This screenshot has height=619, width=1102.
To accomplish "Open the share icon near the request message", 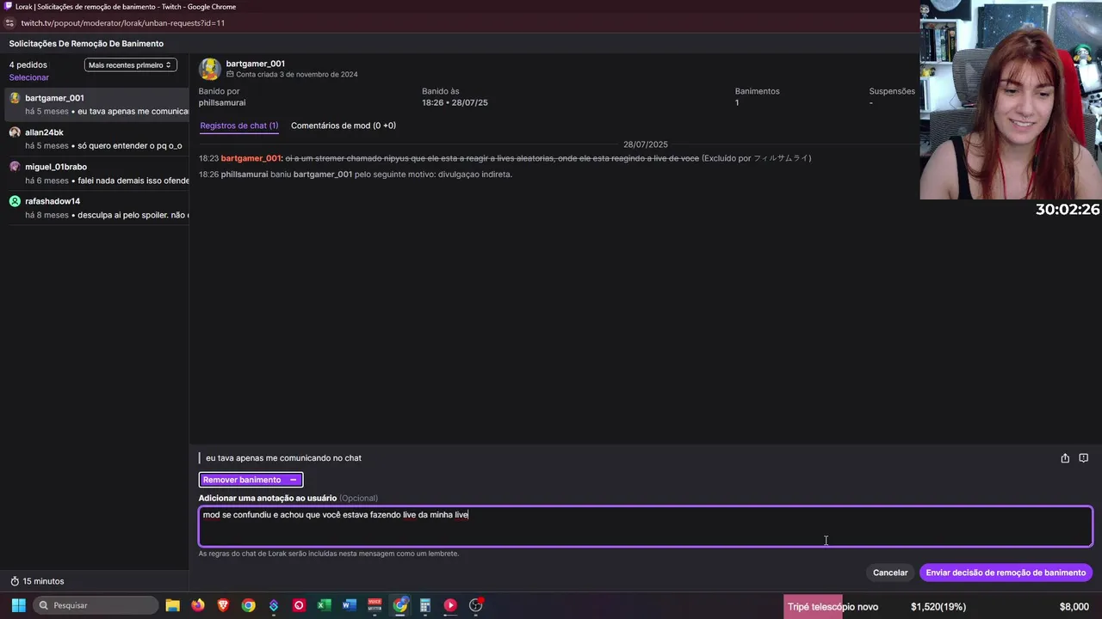I will coord(1065,458).
